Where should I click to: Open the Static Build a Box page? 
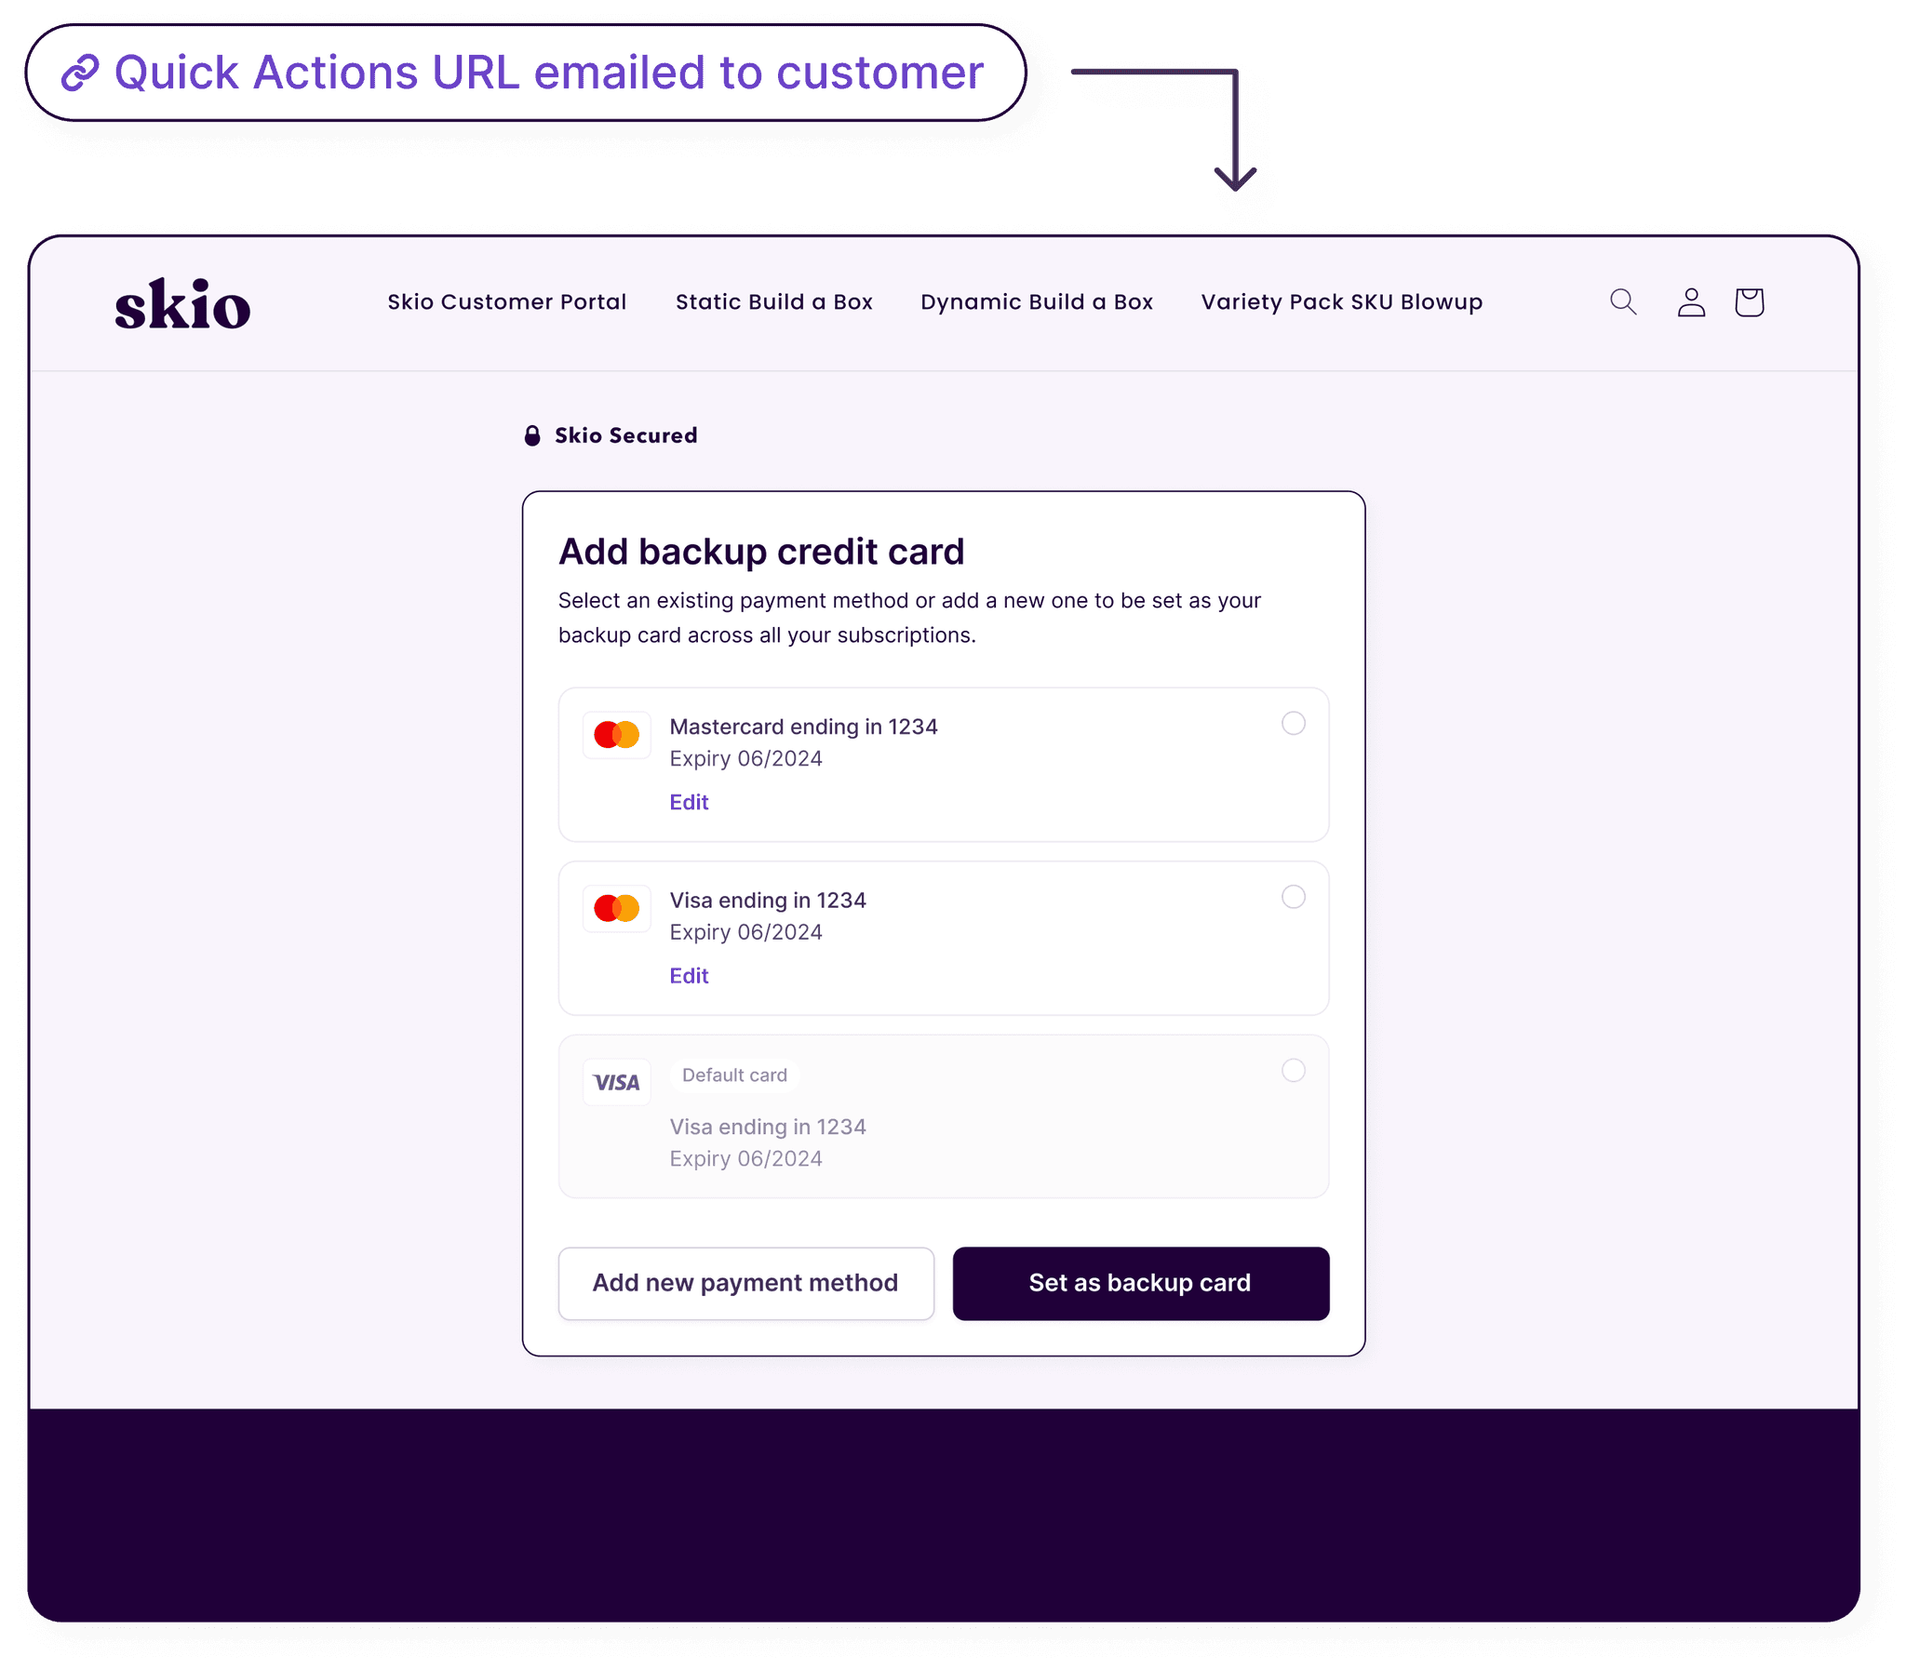[x=774, y=300]
